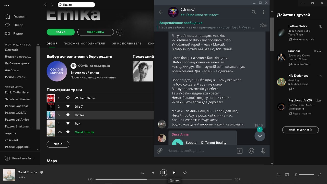Skip to next track
The width and height of the screenshot is (327, 184).
(174, 173)
